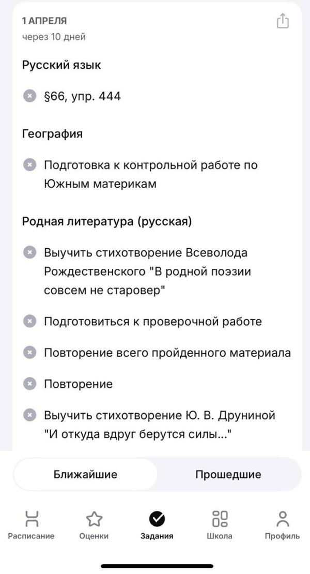This screenshot has height=574, width=310.
Task: Switch to the Ближайшие tab
Action: (85, 474)
